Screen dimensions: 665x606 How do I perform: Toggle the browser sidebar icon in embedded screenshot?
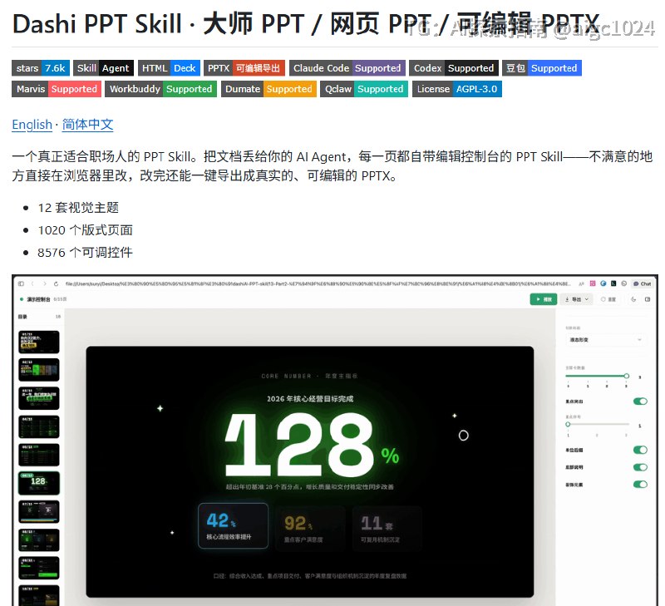click(21, 283)
